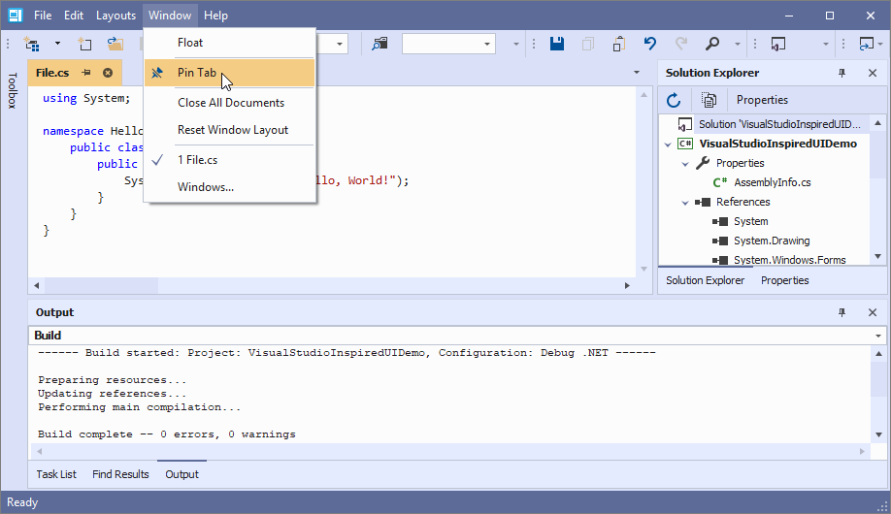Viewport: 891px width, 514px height.
Task: Close the File.cs tab with its X icon
Action: 108,73
